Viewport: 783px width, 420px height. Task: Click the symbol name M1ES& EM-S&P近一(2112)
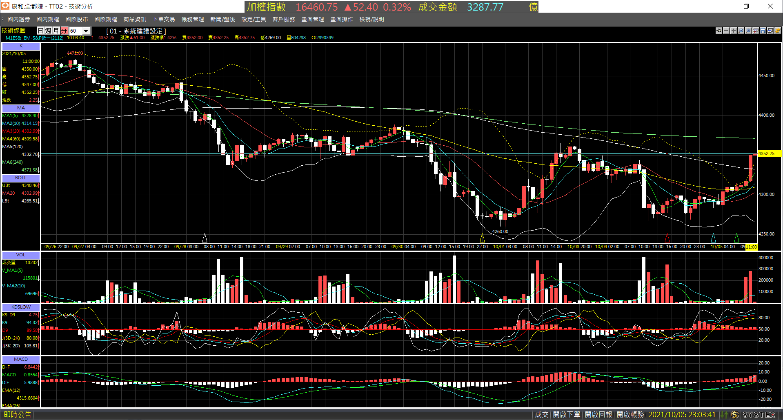click(x=35, y=38)
